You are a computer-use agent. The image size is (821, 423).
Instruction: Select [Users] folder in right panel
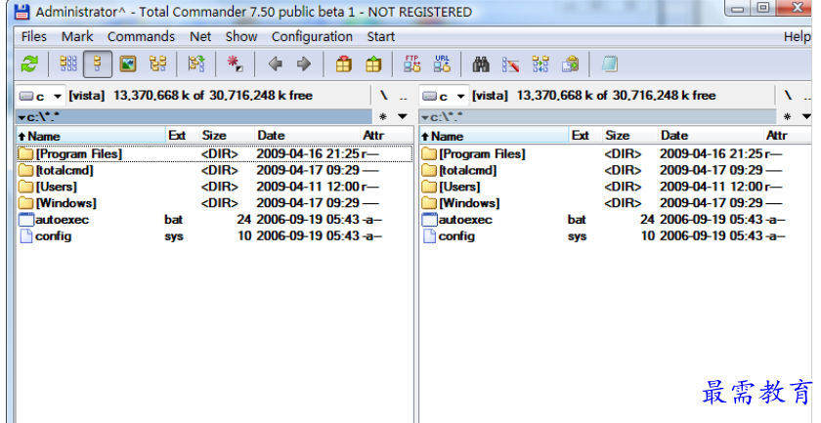tap(615, 187)
